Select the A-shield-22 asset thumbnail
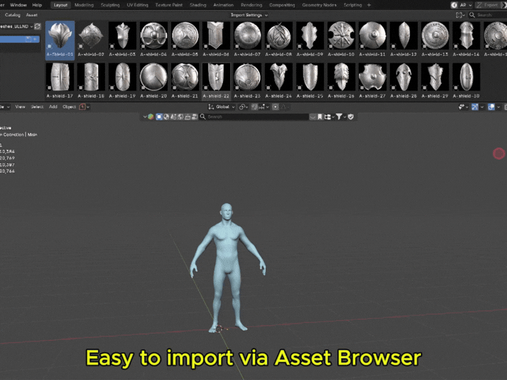The image size is (507, 380). point(216,81)
